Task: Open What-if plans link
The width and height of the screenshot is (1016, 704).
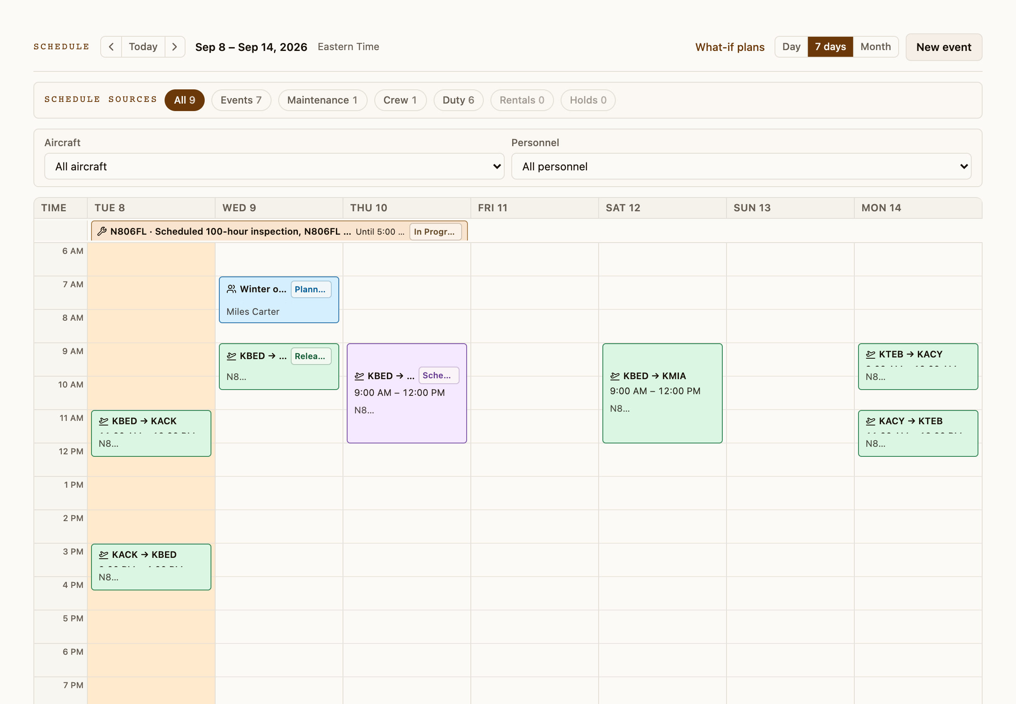Action: pos(729,47)
